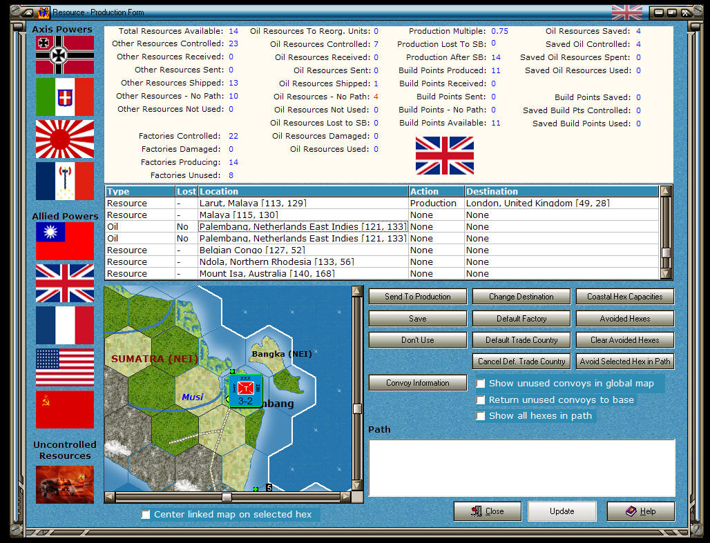Click Default Factory button
Screen dimensions: 710x543
click(521, 319)
